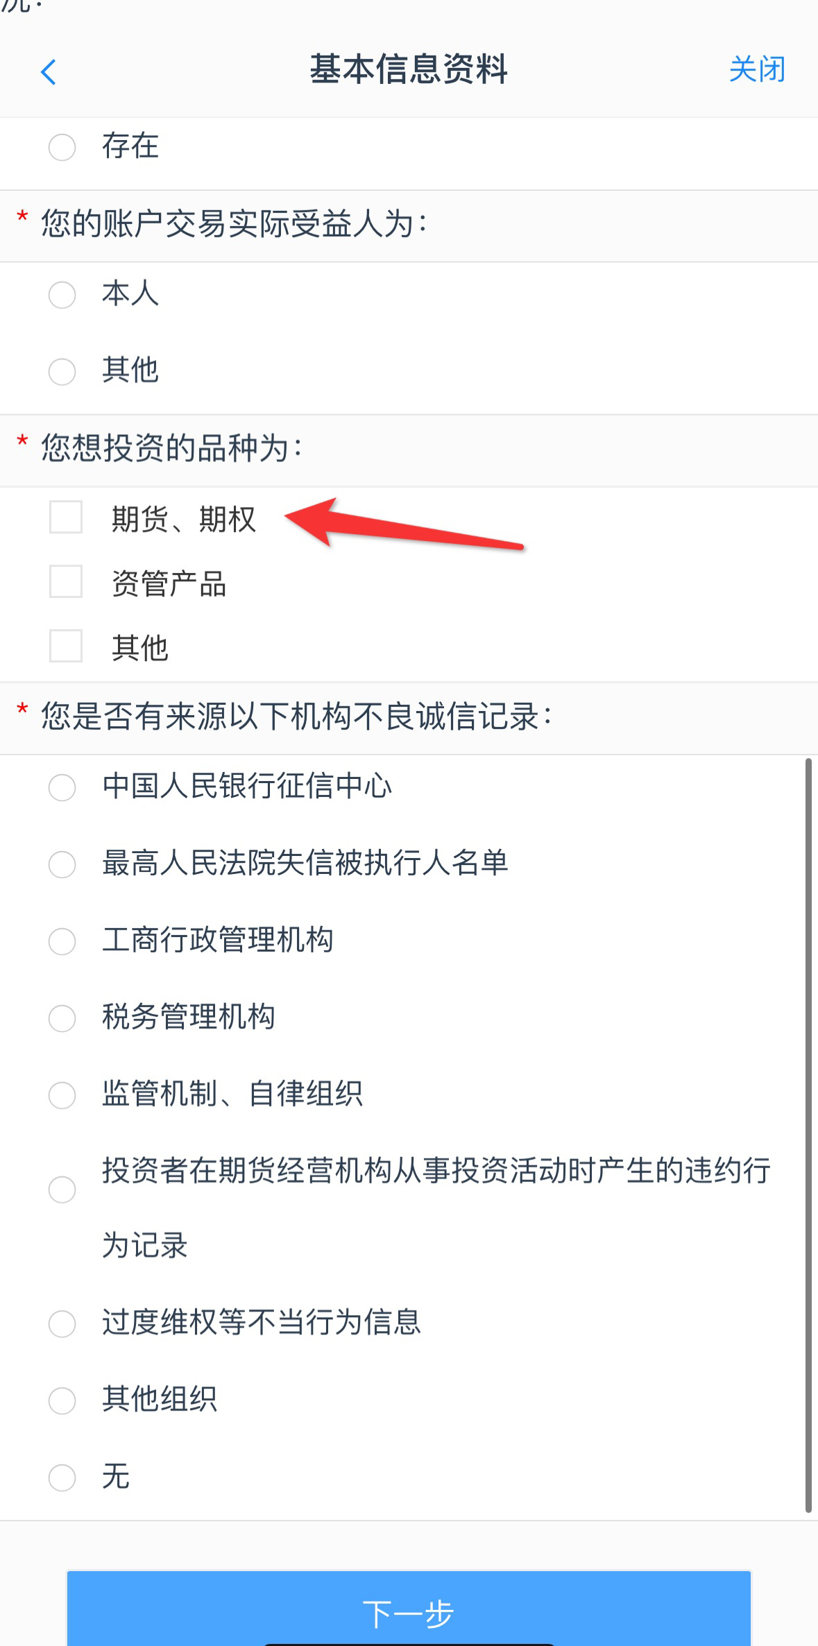Screen dimensions: 818x1646
Task: Tick the 资管产品 checkbox
Action: point(66,582)
